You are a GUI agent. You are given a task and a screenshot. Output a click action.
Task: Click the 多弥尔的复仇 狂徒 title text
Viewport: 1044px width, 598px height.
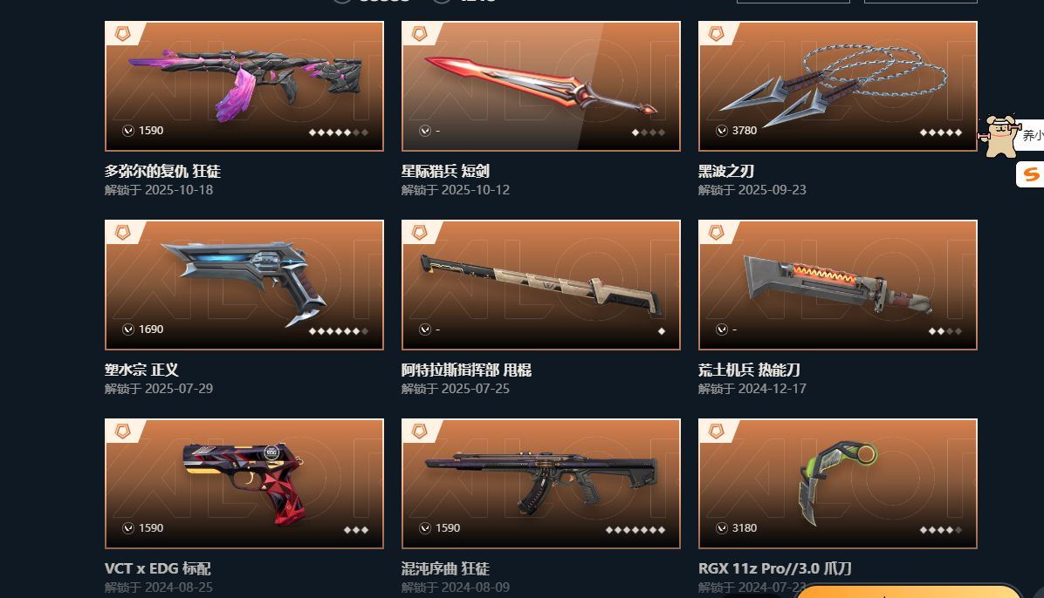(x=162, y=171)
